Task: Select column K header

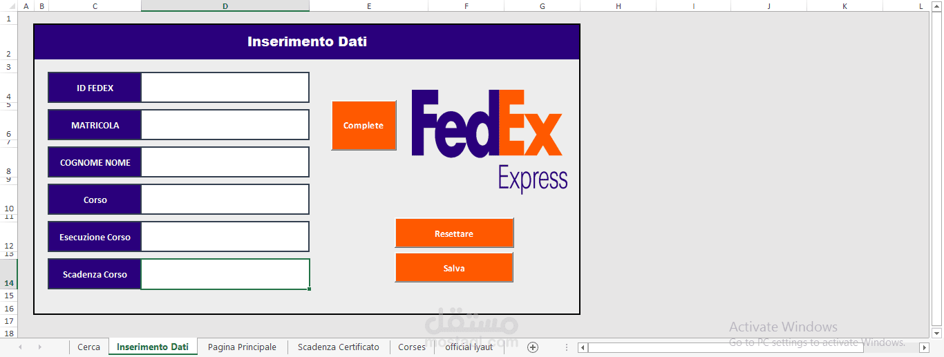Action: pos(844,6)
